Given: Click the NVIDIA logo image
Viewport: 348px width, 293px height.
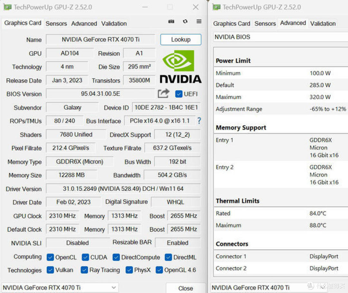Looking at the screenshot, I should (181, 67).
